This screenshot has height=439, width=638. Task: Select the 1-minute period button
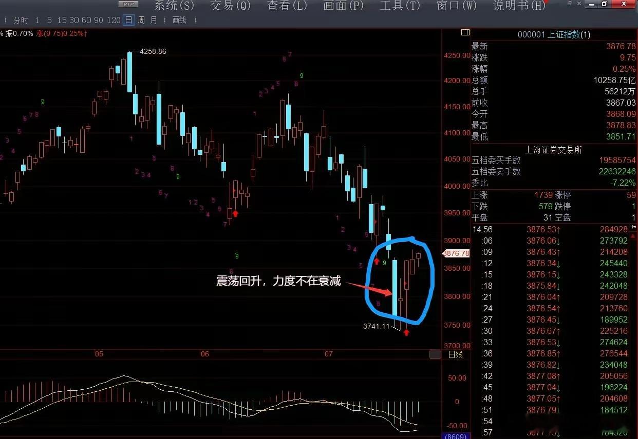click(37, 21)
